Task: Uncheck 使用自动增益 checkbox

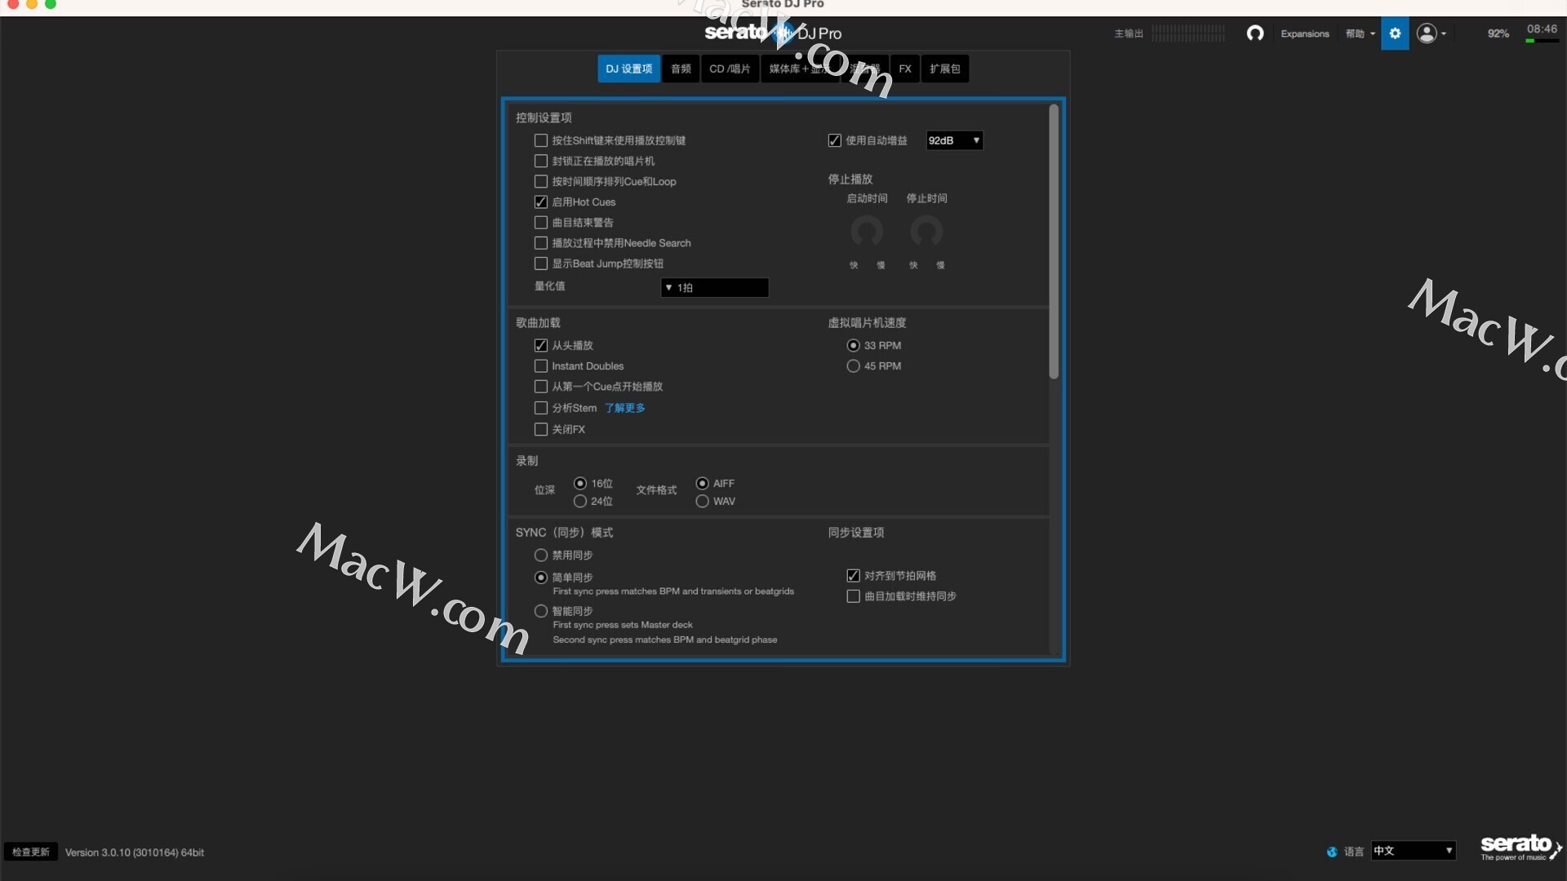Action: (x=834, y=140)
